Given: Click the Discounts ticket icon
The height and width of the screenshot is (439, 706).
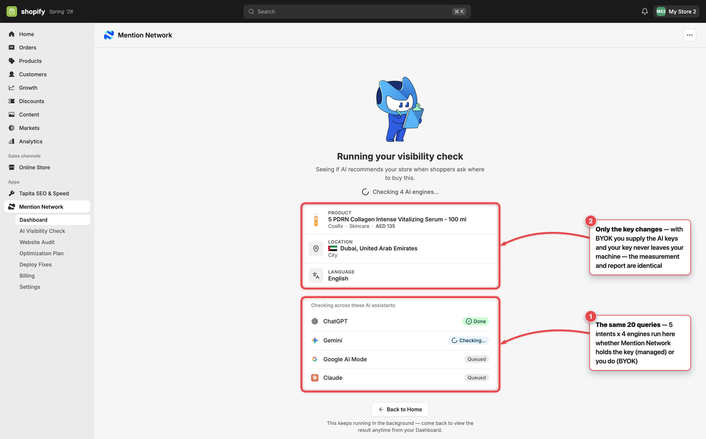Looking at the screenshot, I should click(12, 101).
